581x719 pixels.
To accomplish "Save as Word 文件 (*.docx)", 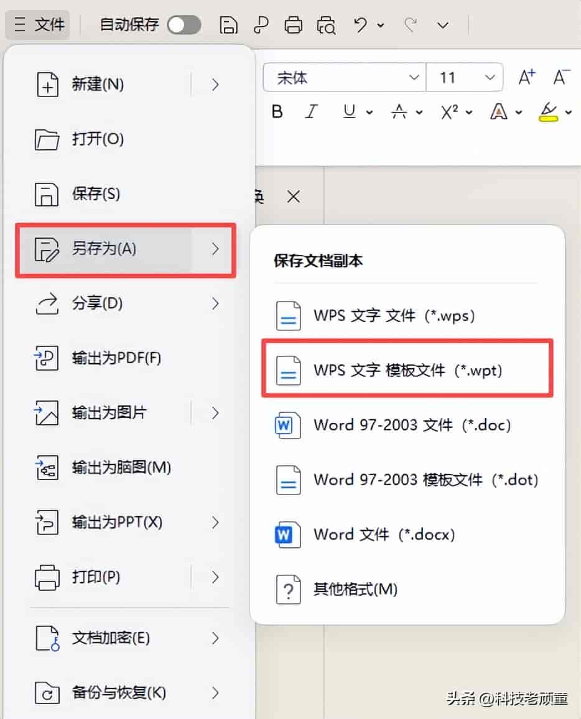I will [407, 534].
